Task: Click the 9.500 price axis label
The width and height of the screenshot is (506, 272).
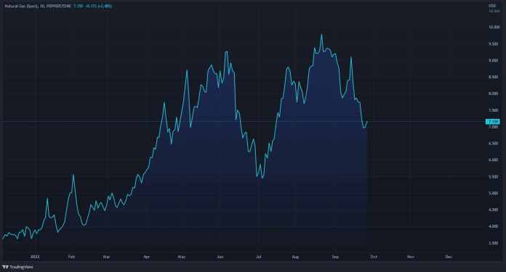Action: (x=494, y=44)
